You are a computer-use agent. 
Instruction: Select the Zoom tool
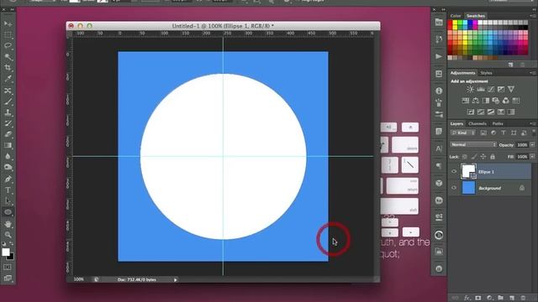tap(8, 235)
